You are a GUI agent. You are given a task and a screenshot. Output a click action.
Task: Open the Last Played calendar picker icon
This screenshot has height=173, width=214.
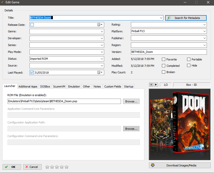pyautogui.click(x=100, y=72)
